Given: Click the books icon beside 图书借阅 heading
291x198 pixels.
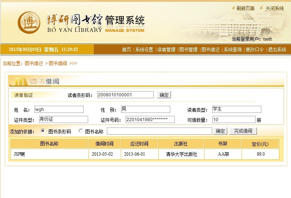Looking at the screenshot, I should click(19, 81).
